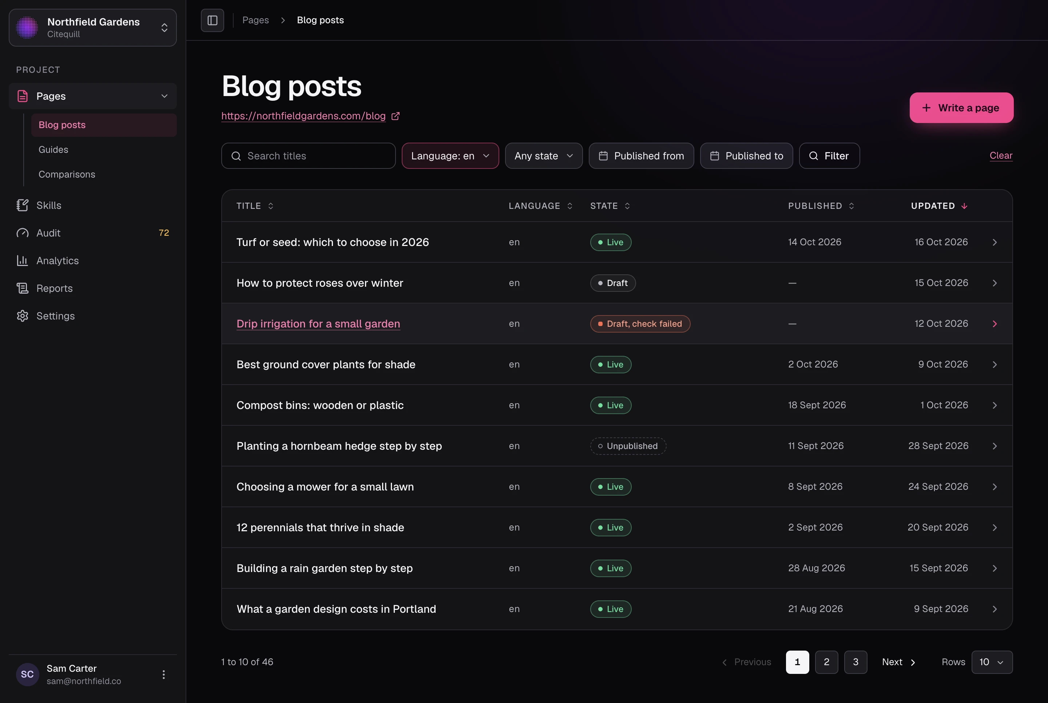Reverse Updated column sort arrow
The height and width of the screenshot is (703, 1048).
[x=964, y=206]
